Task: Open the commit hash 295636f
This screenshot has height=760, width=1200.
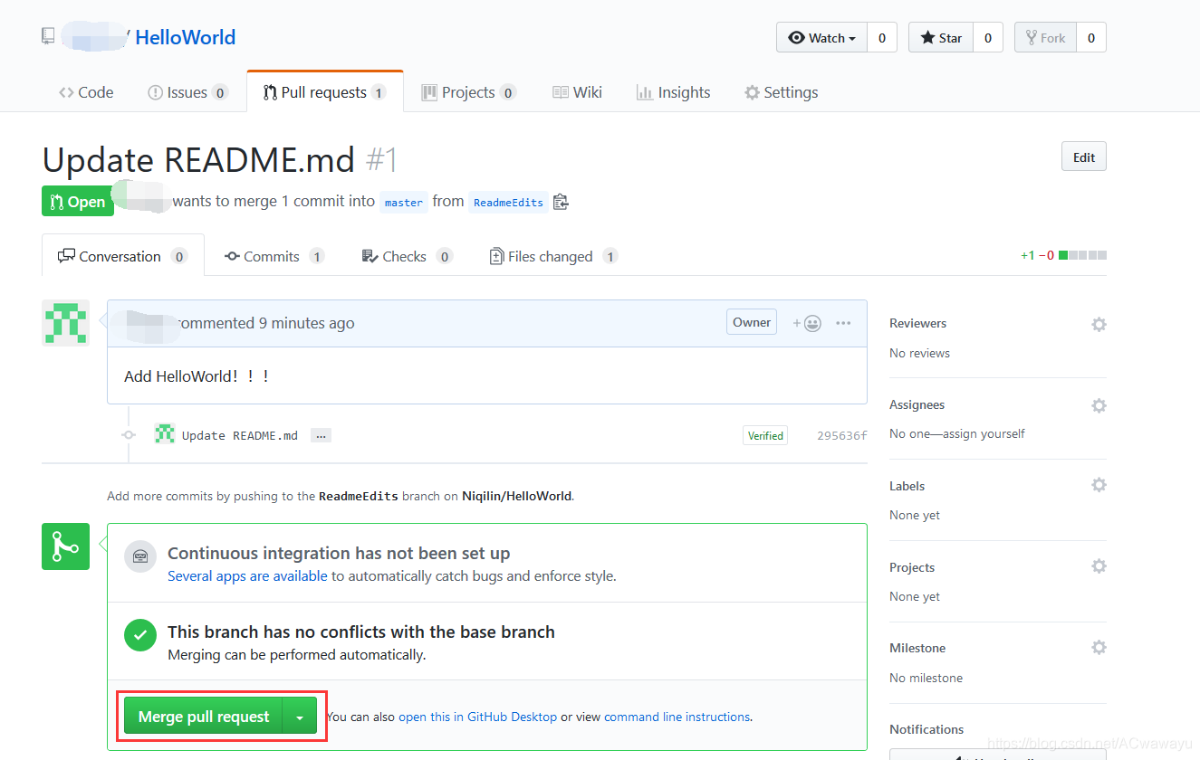Action: (x=841, y=435)
